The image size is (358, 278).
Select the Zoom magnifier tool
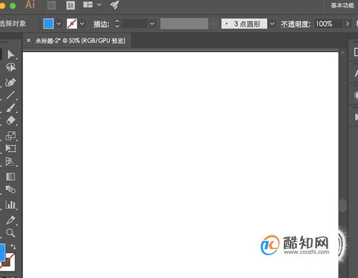click(x=10, y=232)
